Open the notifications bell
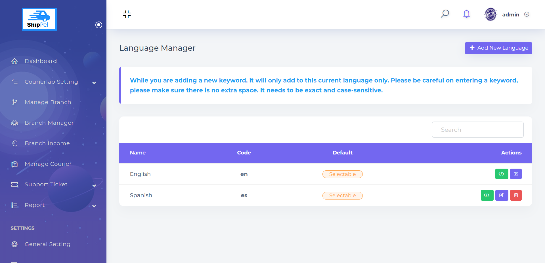The image size is (545, 263). click(x=466, y=14)
